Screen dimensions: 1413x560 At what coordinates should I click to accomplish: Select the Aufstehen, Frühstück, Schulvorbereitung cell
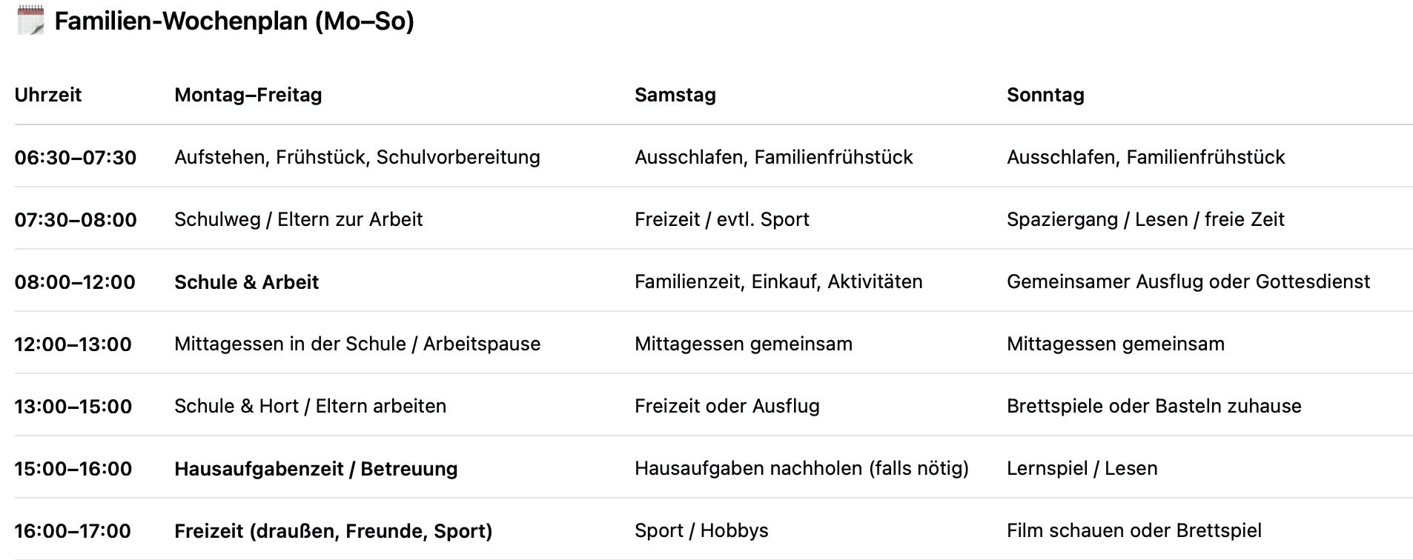(x=357, y=157)
